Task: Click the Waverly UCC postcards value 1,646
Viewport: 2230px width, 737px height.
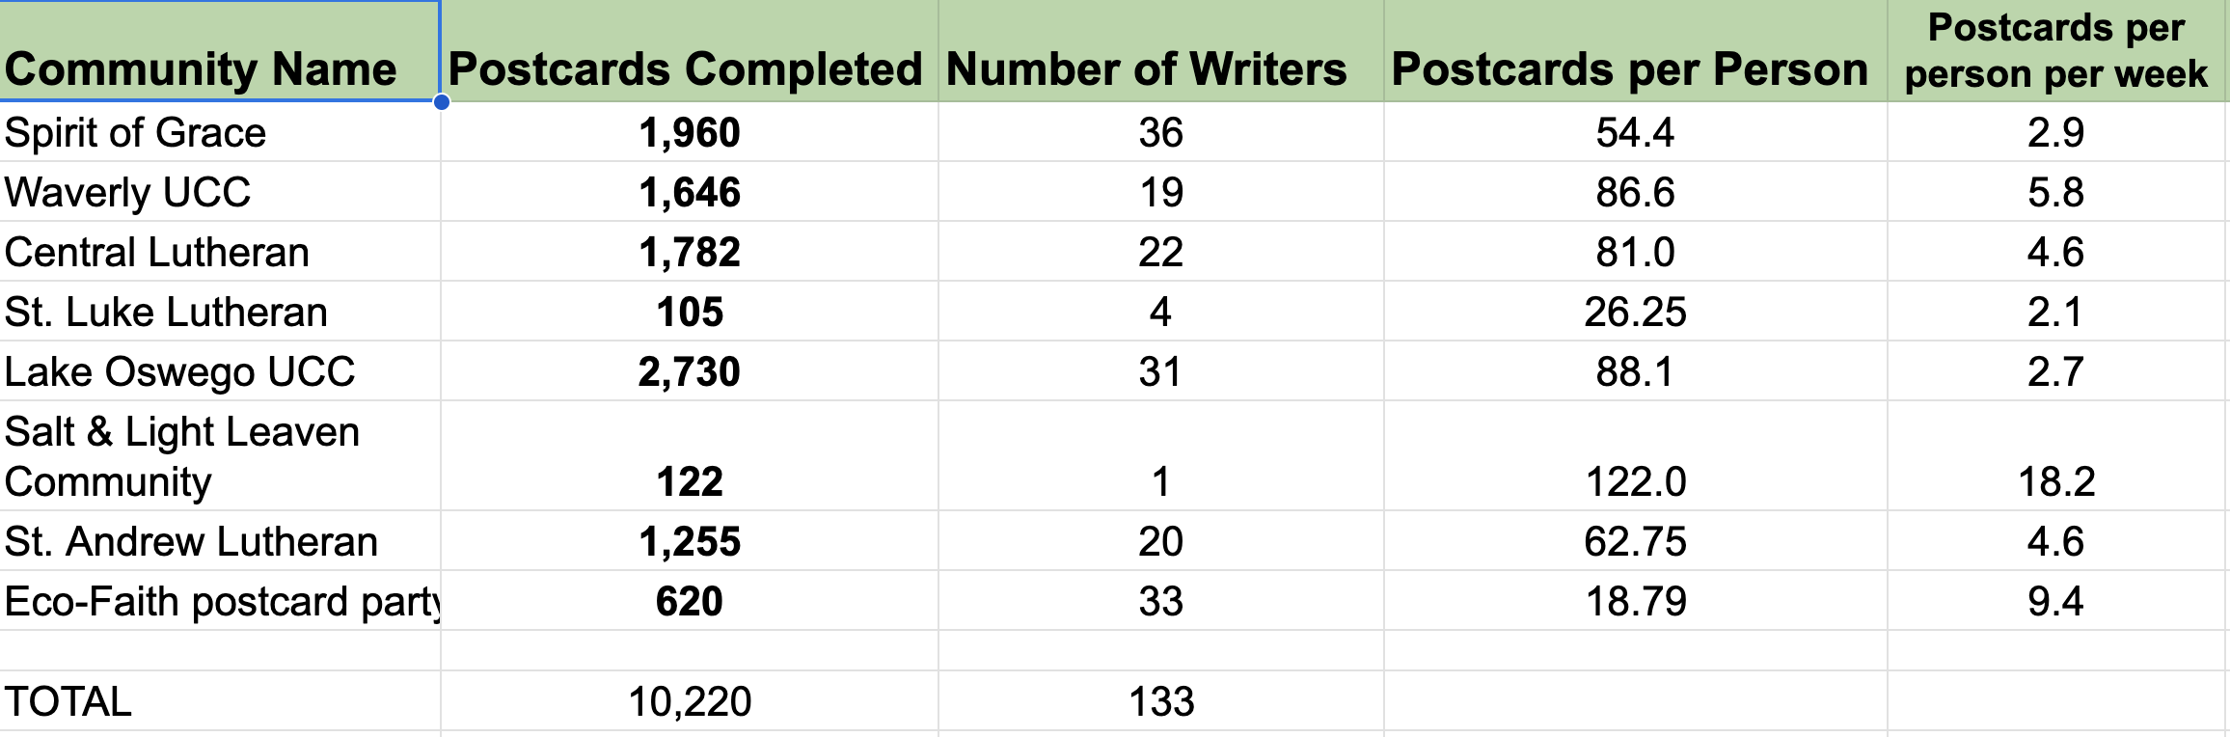Action: click(x=689, y=192)
